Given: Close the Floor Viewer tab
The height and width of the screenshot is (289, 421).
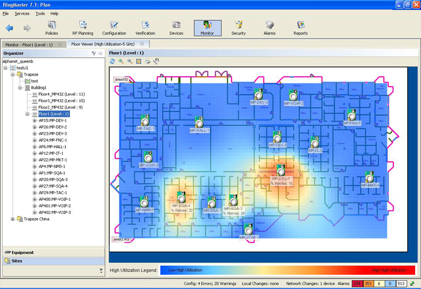Looking at the screenshot, I should point(142,44).
